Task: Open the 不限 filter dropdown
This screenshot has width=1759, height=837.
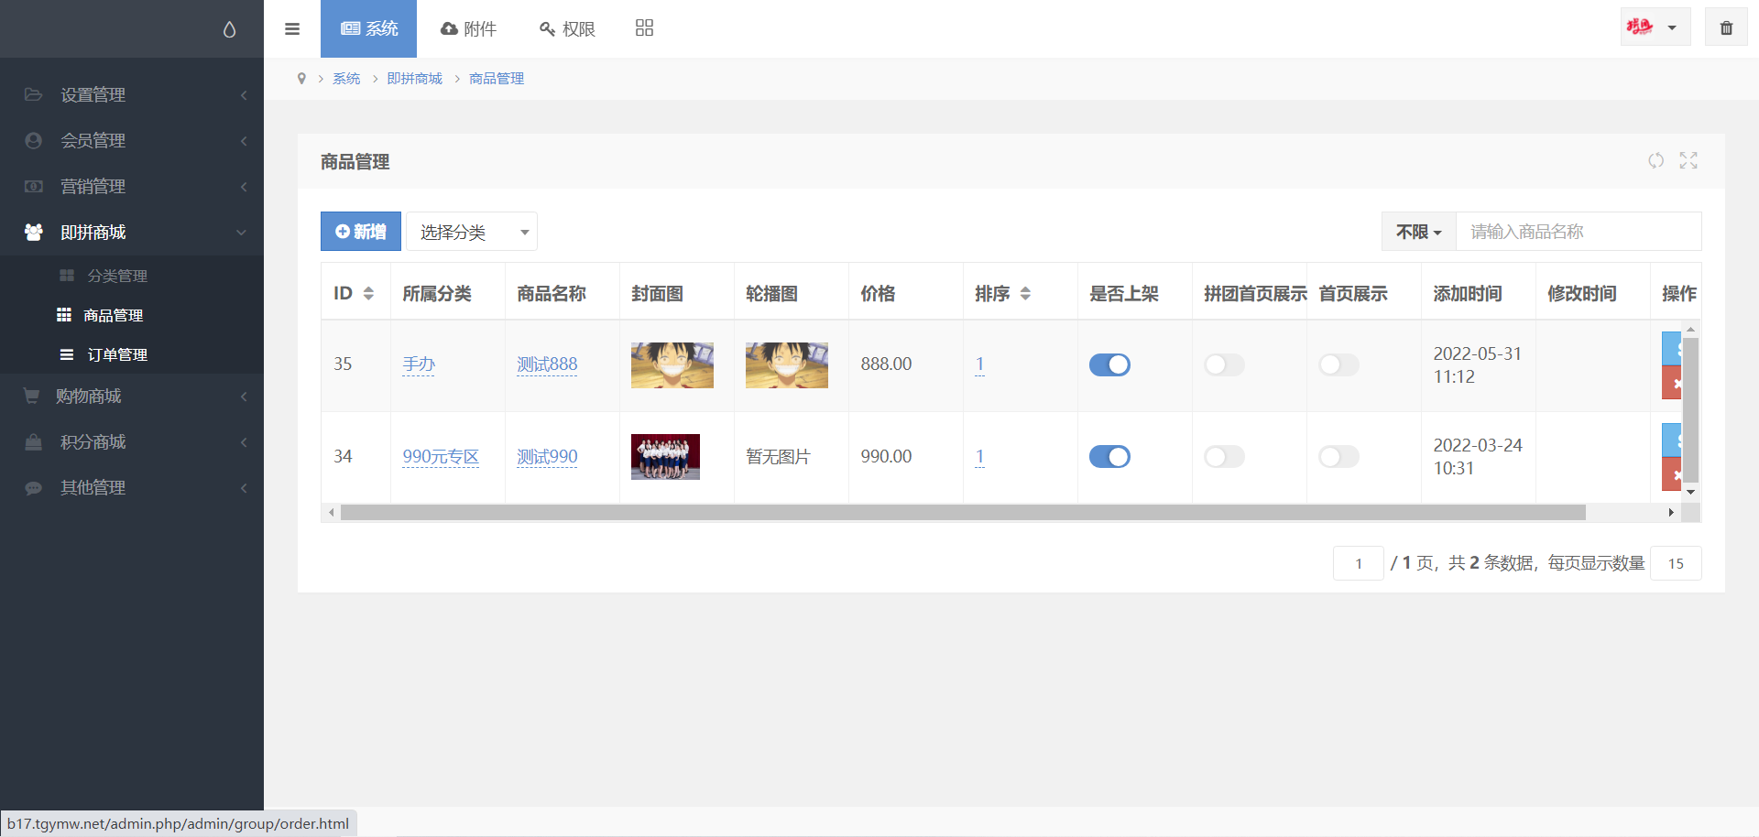Action: pyautogui.click(x=1418, y=233)
